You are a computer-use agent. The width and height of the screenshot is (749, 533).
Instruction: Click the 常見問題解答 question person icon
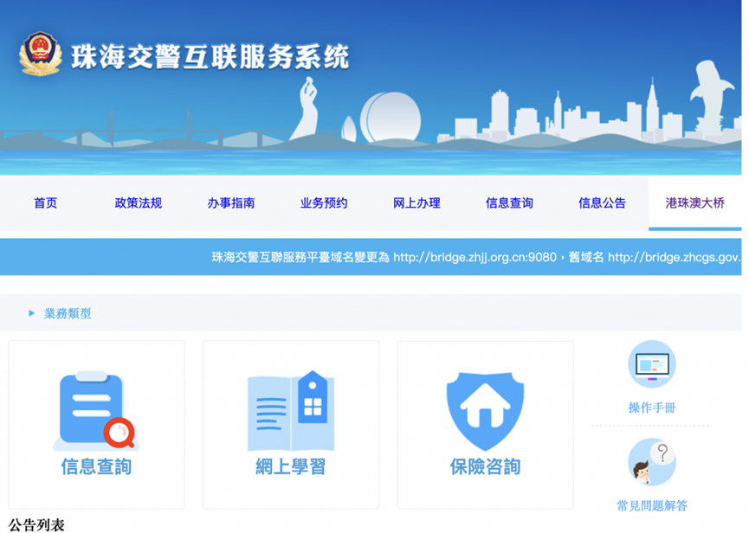click(651, 462)
